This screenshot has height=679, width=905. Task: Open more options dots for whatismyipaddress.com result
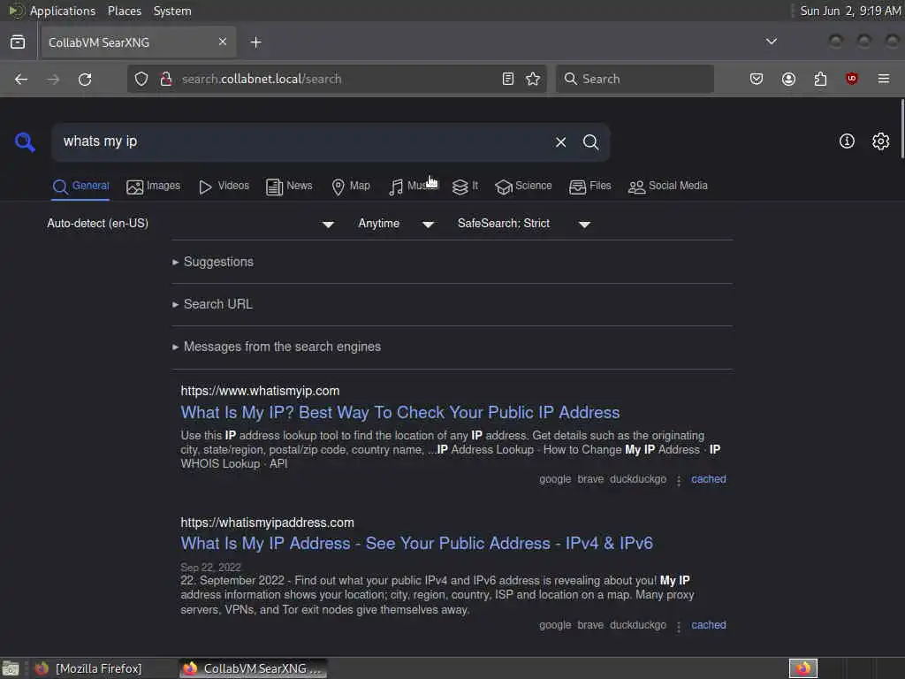point(679,626)
